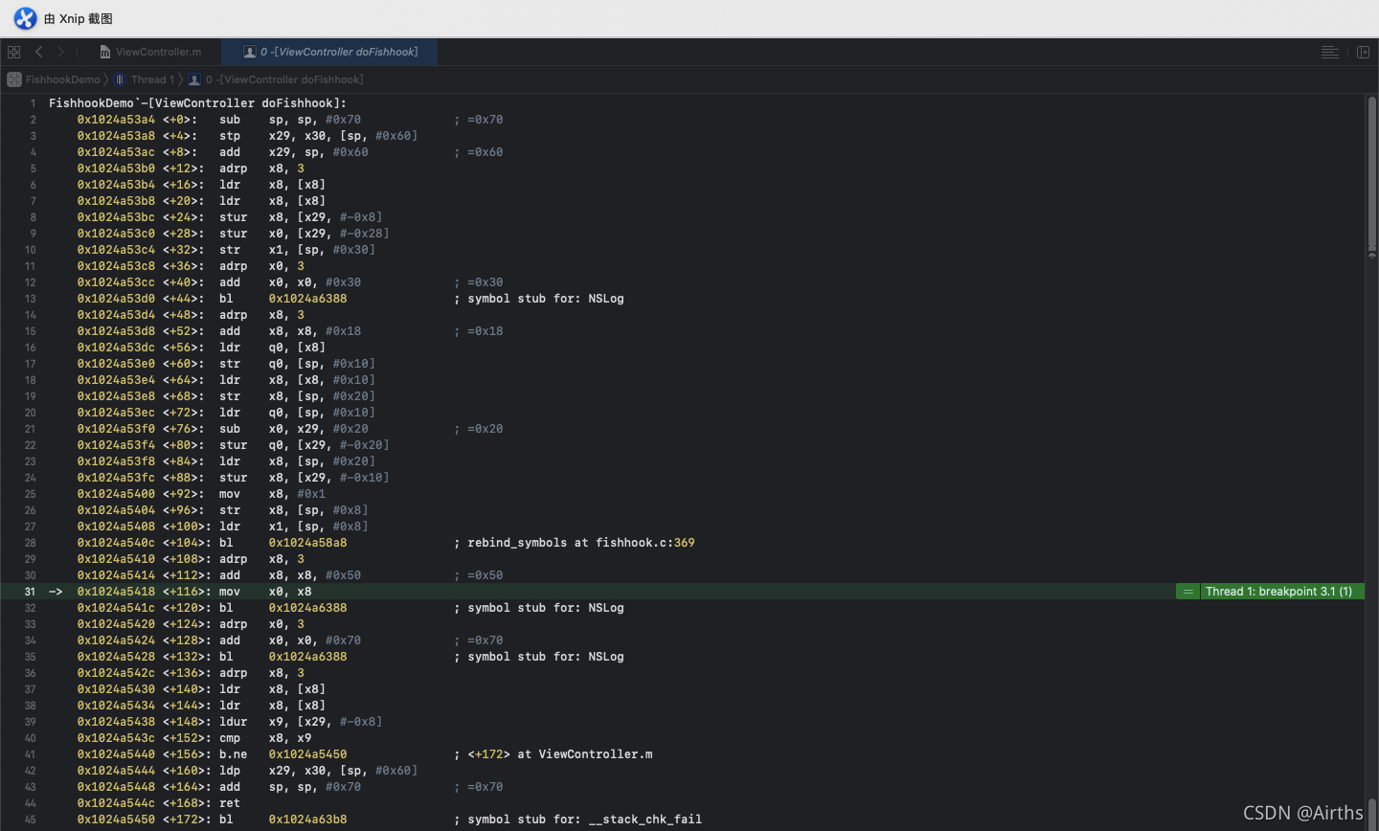The image size is (1379, 831).
Task: Click the stp instruction at offset +4
Action: pyautogui.click(x=318, y=136)
